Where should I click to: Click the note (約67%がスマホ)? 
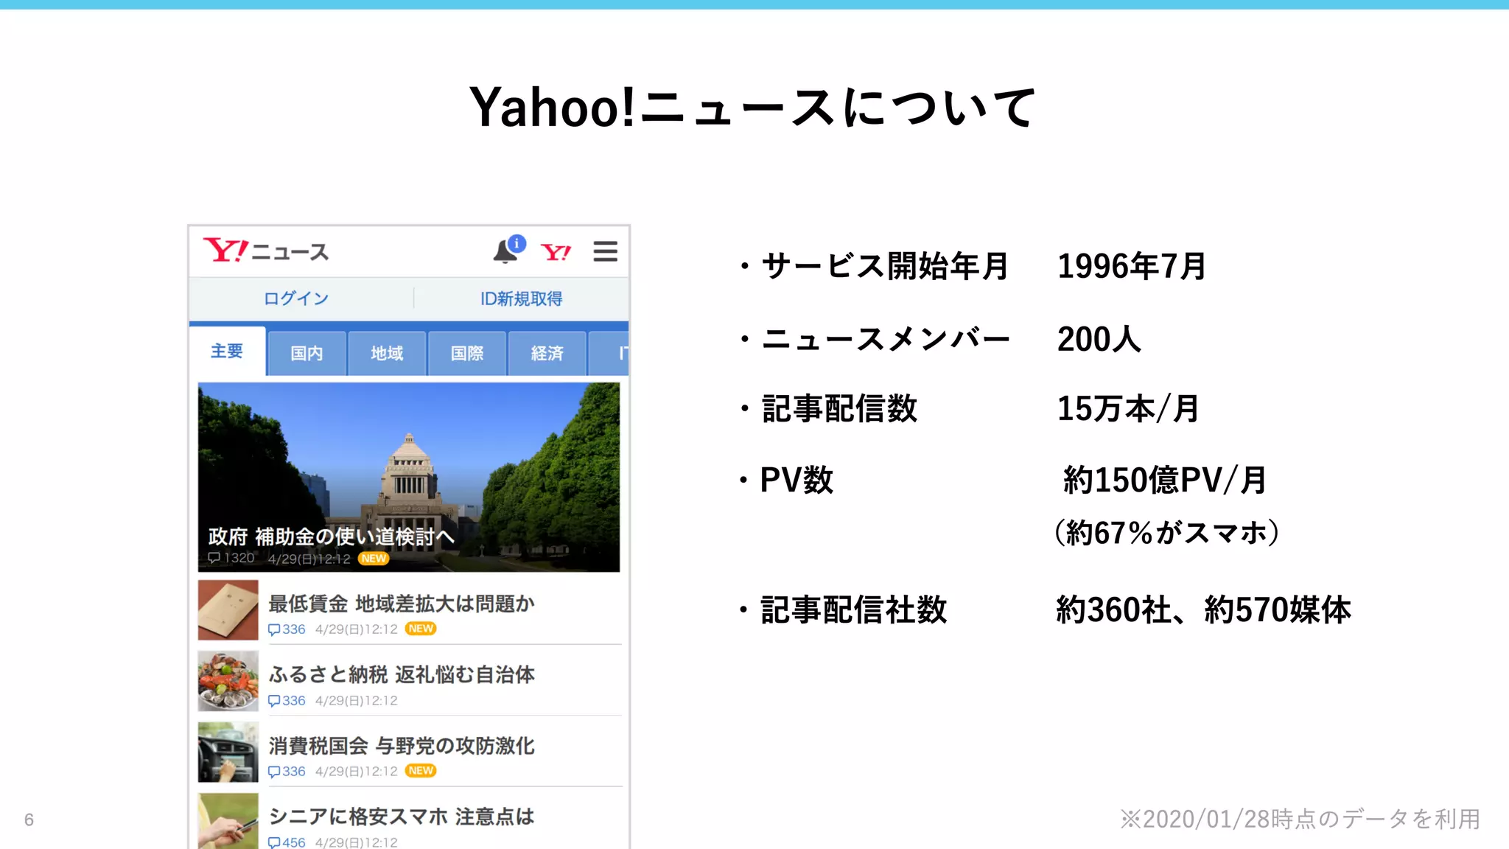click(1167, 532)
